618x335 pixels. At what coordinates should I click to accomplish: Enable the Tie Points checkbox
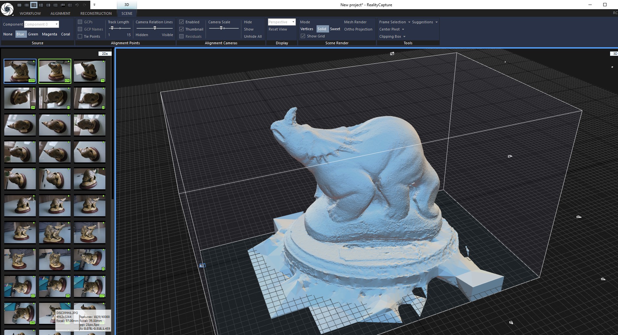pos(80,36)
